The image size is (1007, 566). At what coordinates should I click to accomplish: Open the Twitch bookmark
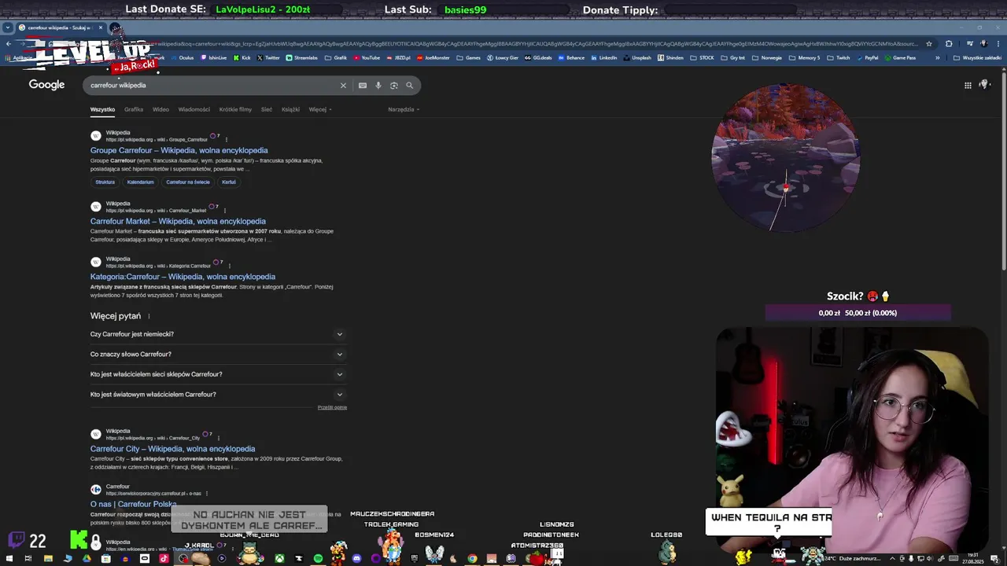pyautogui.click(x=839, y=57)
